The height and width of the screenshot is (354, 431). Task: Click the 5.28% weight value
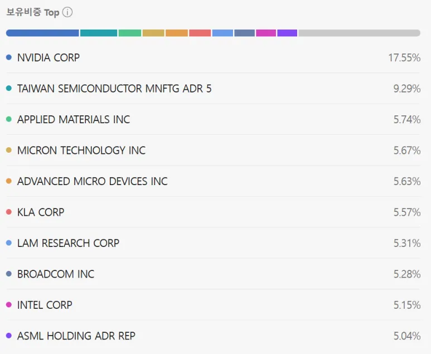pos(407,274)
